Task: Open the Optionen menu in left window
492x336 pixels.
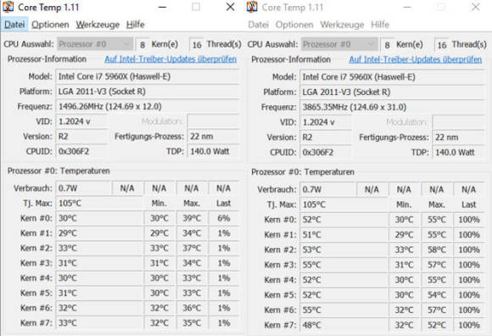Action: pyautogui.click(x=50, y=25)
